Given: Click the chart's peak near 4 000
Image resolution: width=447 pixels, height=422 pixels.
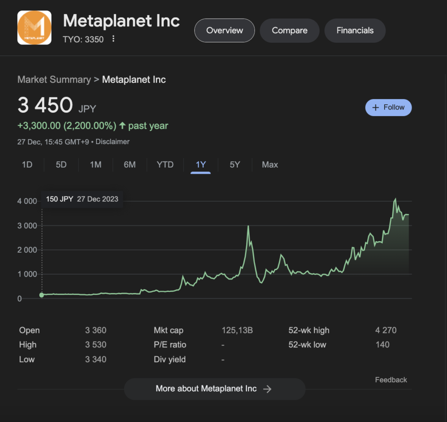Looking at the screenshot, I should [x=395, y=199].
